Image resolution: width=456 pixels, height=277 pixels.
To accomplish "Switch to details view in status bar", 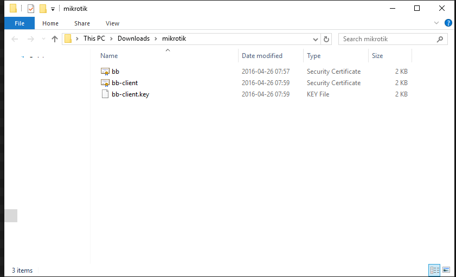I will tap(434, 270).
